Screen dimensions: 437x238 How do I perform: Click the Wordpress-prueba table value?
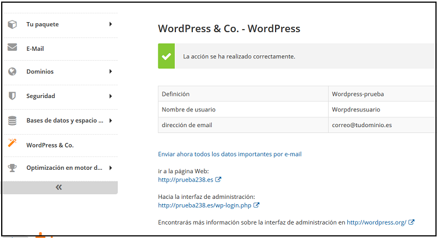[358, 94]
